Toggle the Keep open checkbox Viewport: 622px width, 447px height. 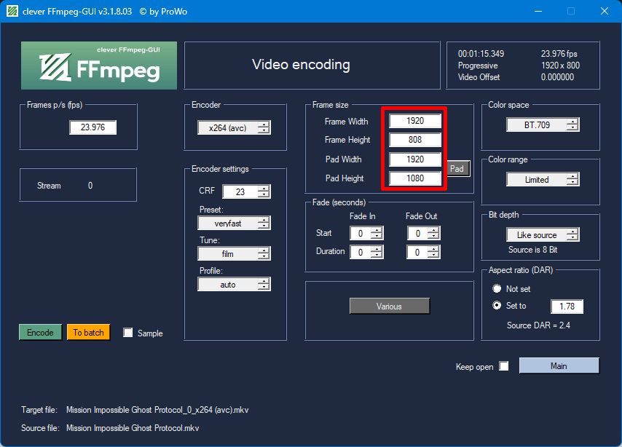coord(503,365)
